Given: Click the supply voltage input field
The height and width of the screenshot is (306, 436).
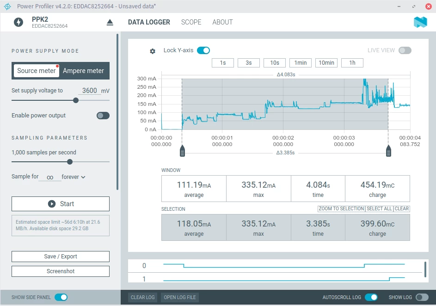Looking at the screenshot, I should tap(89, 91).
